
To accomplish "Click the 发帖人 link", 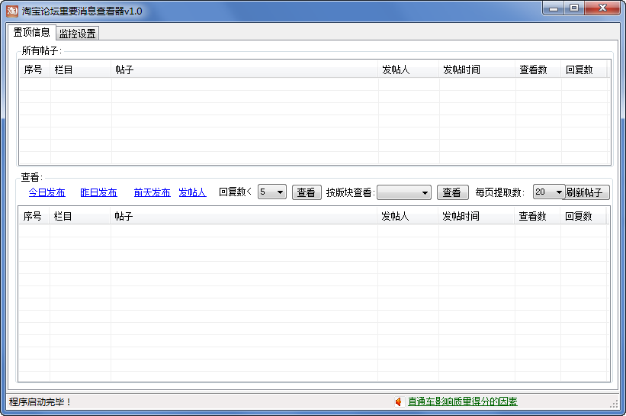I will click(192, 192).
